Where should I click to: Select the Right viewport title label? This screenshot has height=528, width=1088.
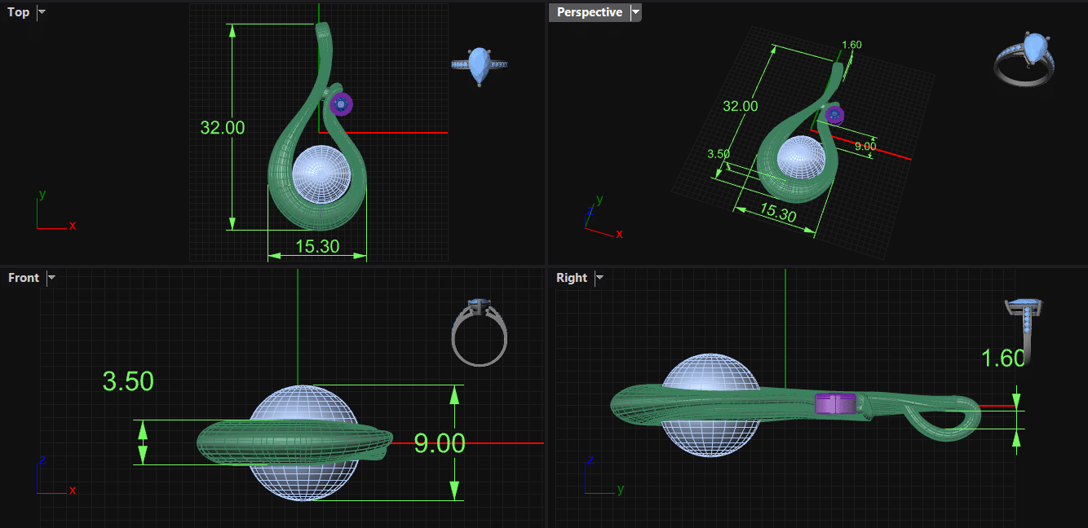pos(572,278)
